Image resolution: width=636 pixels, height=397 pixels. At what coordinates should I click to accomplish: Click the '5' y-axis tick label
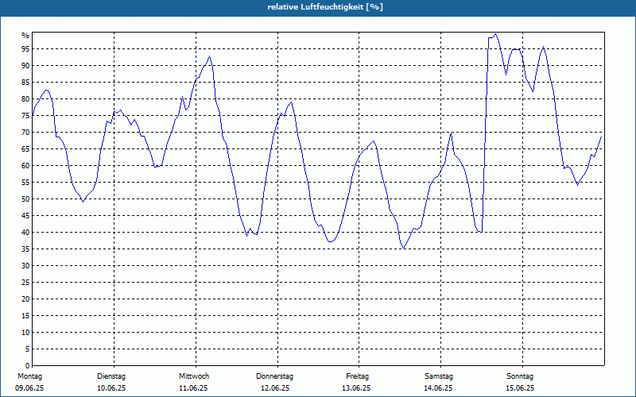click(x=27, y=349)
